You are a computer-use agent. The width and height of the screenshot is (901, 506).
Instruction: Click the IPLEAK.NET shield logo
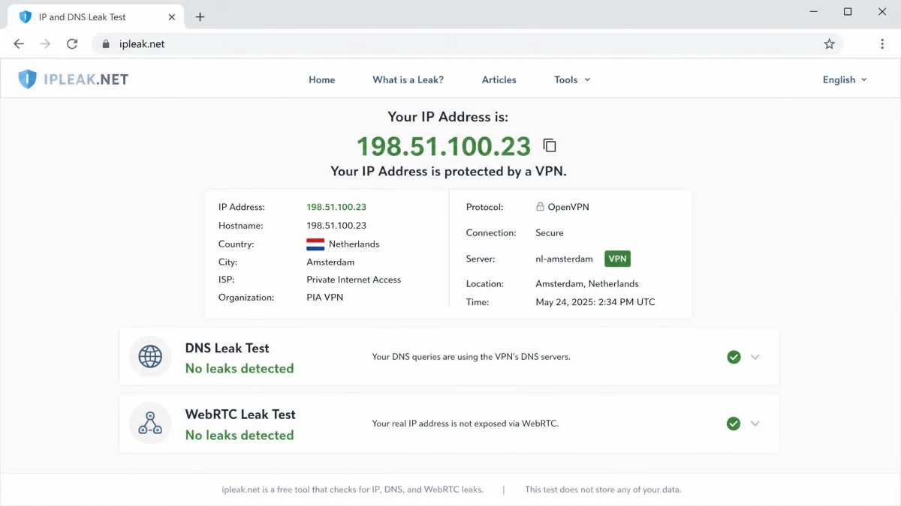click(x=28, y=79)
